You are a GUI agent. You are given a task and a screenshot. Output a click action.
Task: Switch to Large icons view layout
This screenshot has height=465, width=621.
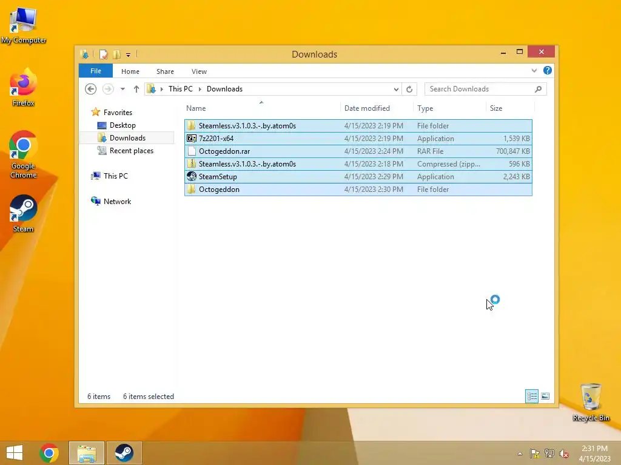[x=545, y=396]
